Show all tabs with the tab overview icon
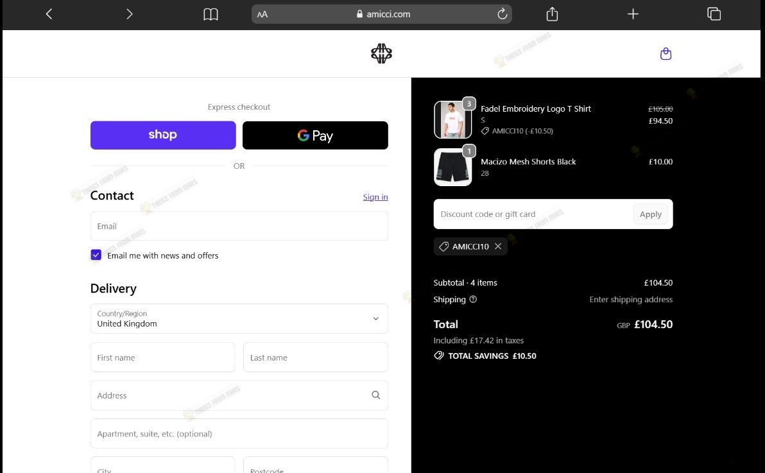This screenshot has height=473, width=765. pos(714,13)
